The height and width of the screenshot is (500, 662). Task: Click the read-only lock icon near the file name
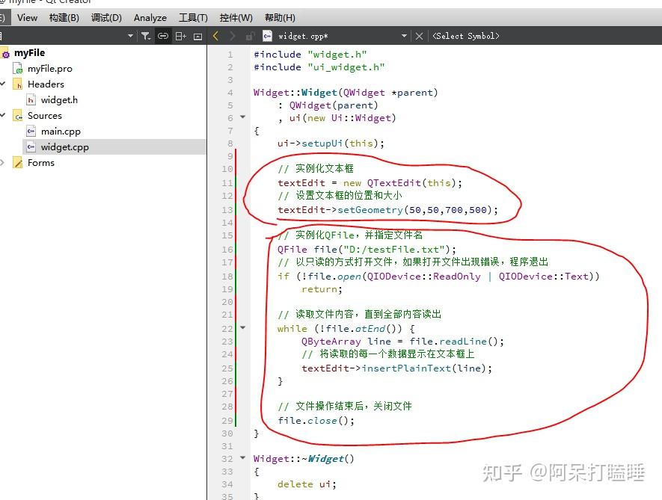click(249, 35)
